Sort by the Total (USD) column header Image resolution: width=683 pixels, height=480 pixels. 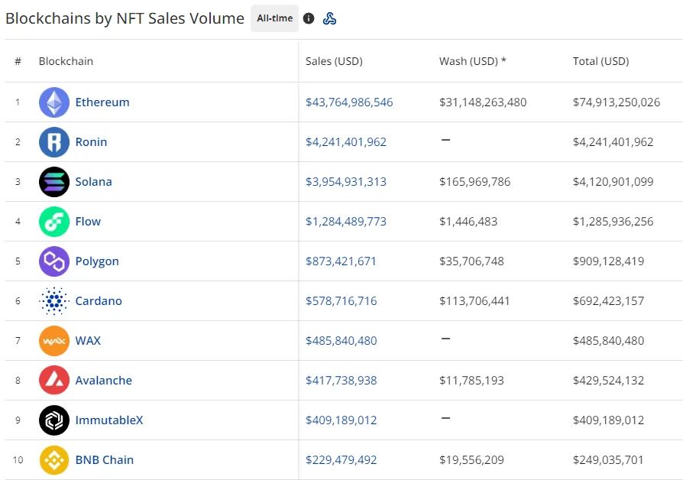[601, 61]
